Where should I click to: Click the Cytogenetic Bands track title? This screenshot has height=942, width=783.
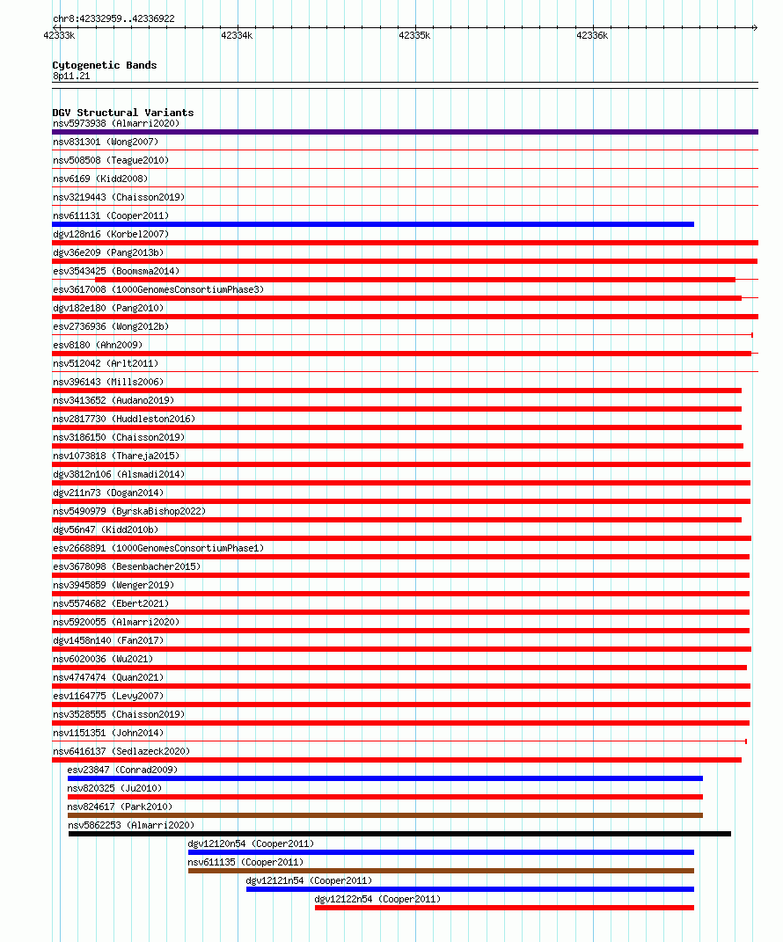[x=105, y=65]
